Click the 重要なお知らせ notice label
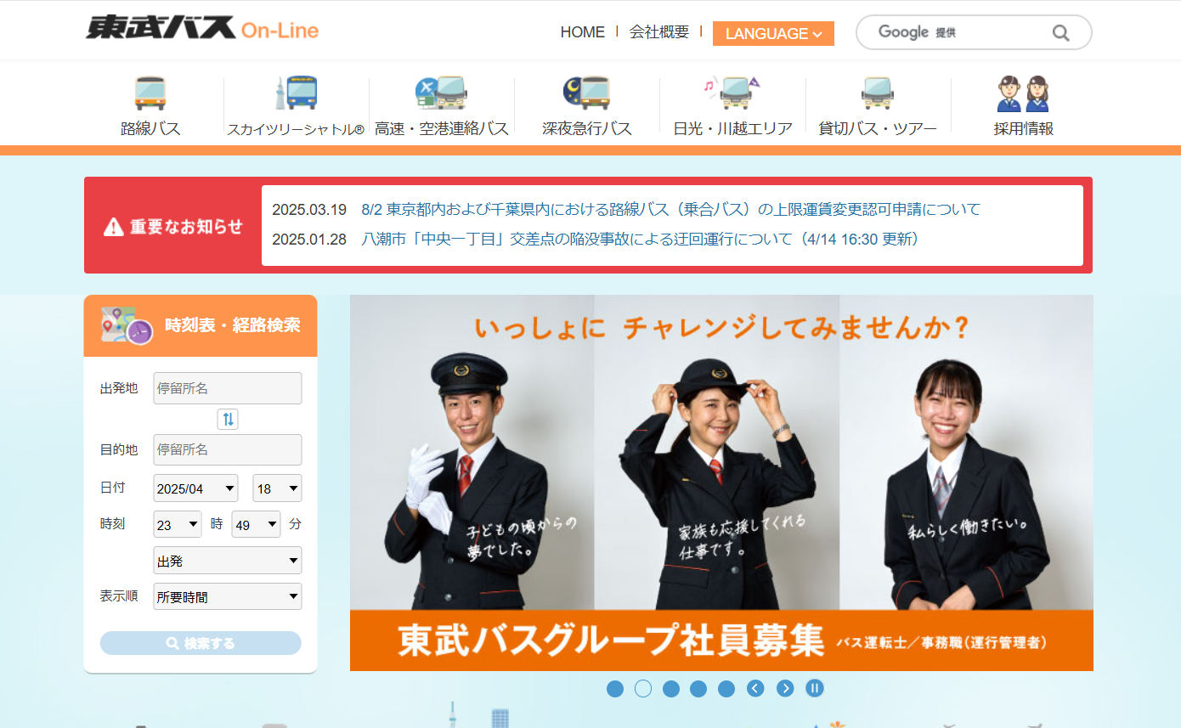 173,227
